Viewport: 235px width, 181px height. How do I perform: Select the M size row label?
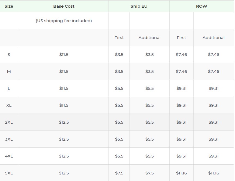pyautogui.click(x=9, y=72)
